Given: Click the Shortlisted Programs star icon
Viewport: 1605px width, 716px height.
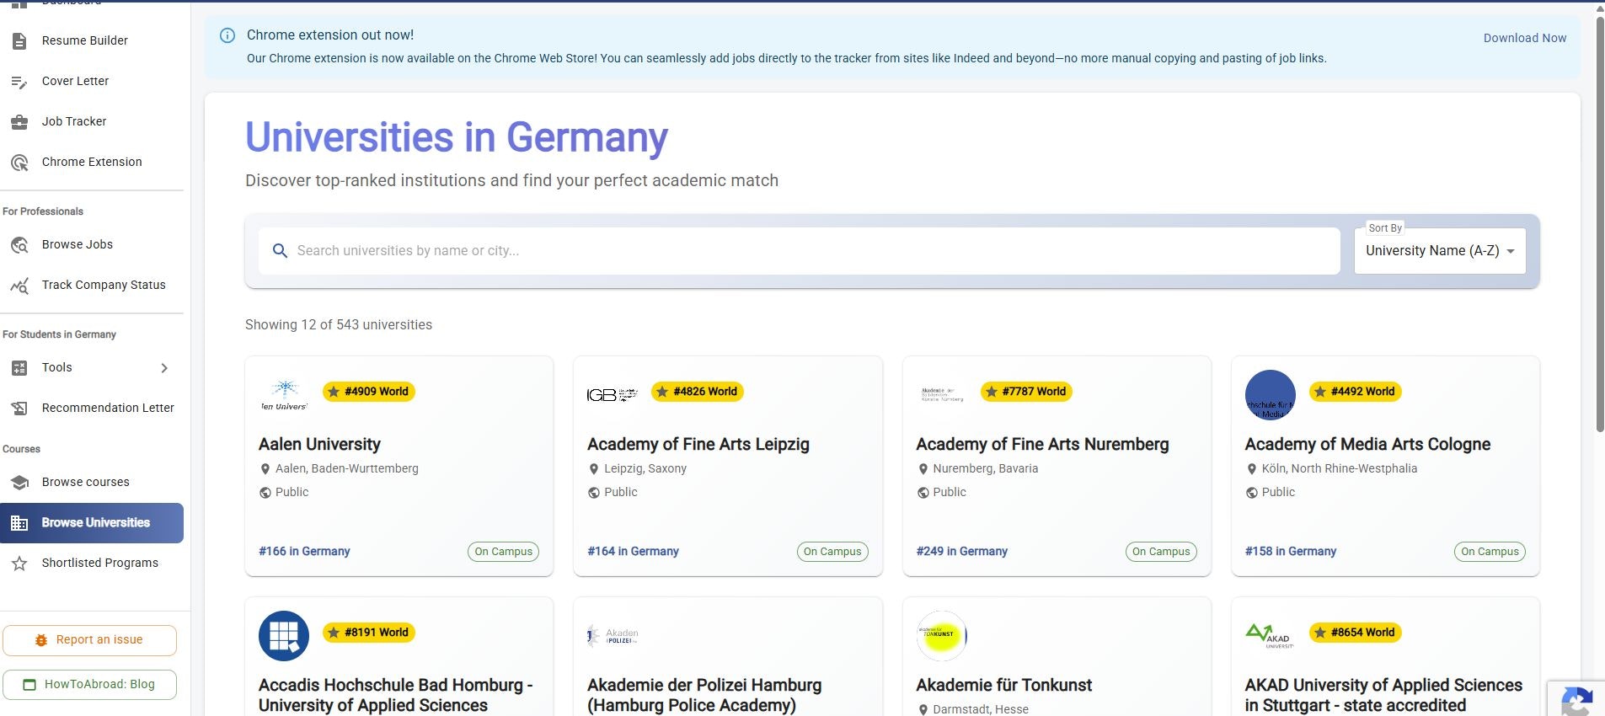Looking at the screenshot, I should 19,563.
